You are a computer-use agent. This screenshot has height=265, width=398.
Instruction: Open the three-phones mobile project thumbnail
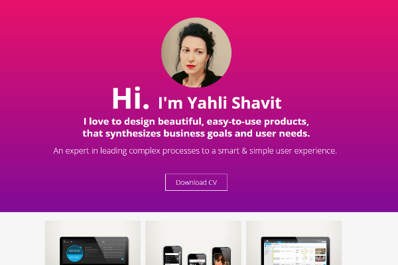tap(193, 242)
